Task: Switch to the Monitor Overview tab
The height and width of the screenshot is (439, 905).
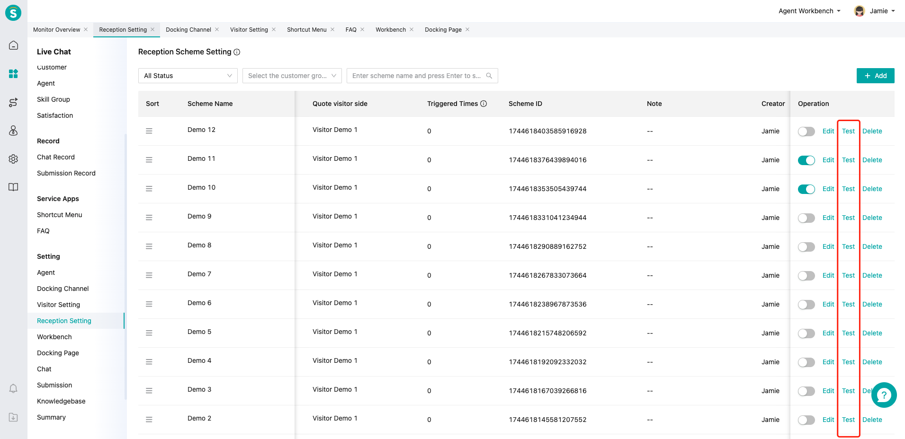Action: [x=56, y=29]
